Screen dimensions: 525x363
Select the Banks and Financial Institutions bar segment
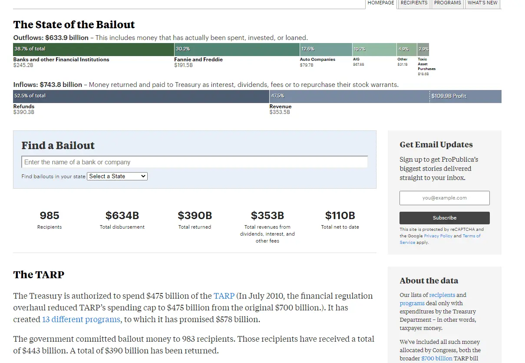93,49
